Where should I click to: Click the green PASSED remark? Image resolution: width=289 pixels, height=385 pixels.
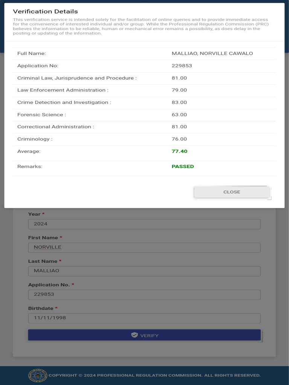[x=183, y=166]
